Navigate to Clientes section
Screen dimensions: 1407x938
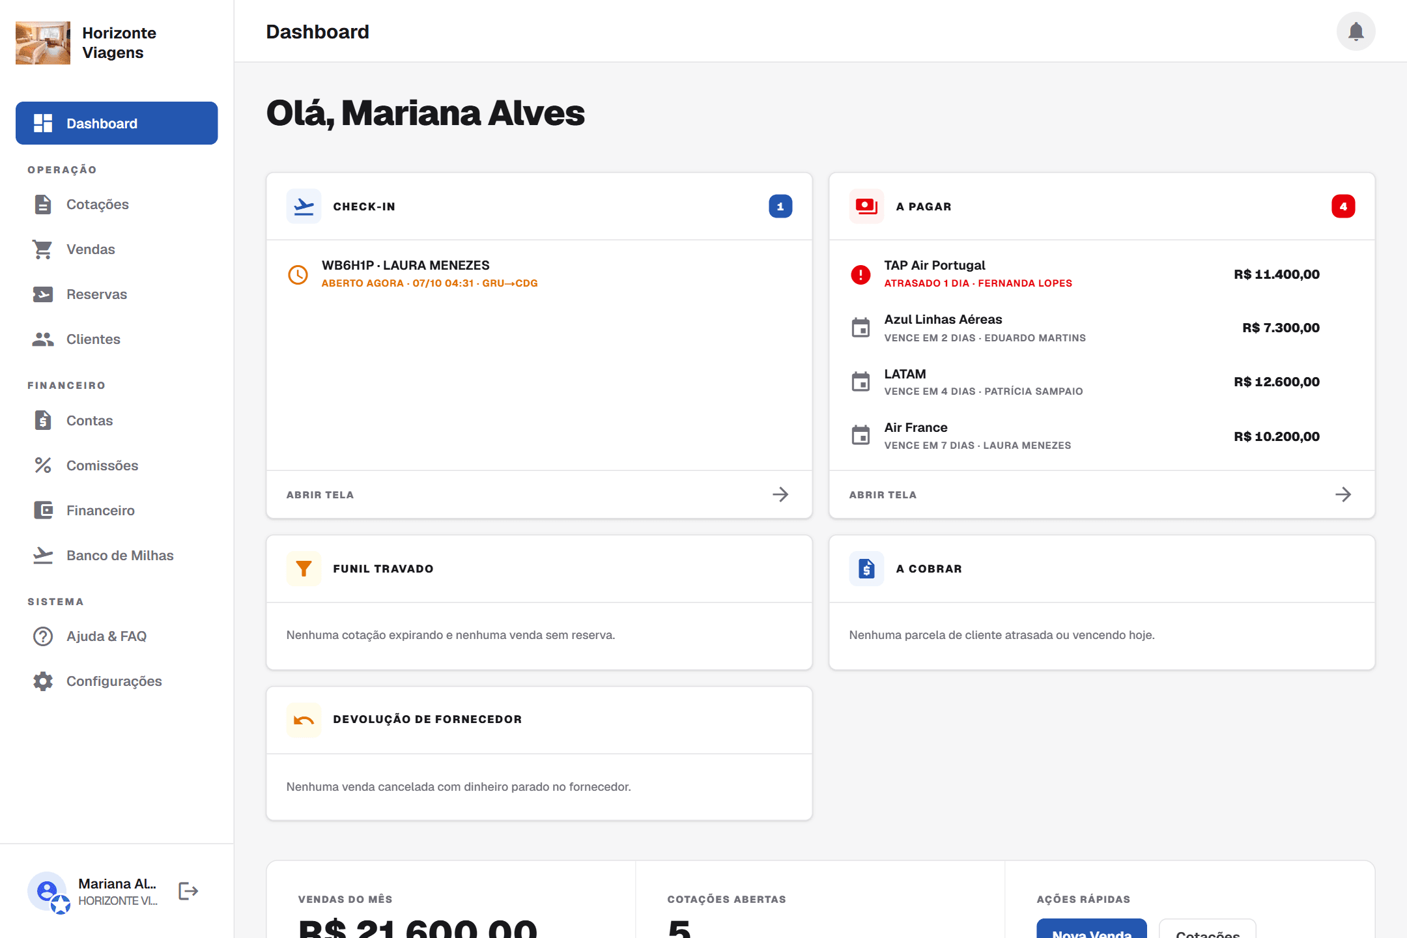point(117,339)
